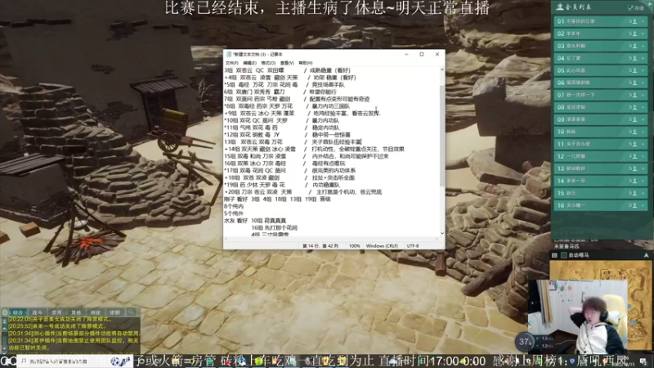Click chat log scroll-down arrow
654x368 pixels.
click(5, 347)
